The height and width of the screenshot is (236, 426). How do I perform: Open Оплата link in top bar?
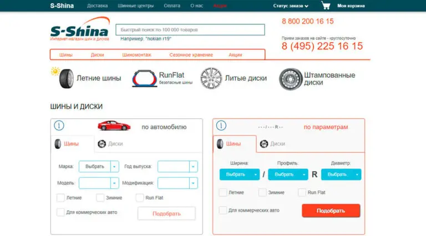(172, 6)
